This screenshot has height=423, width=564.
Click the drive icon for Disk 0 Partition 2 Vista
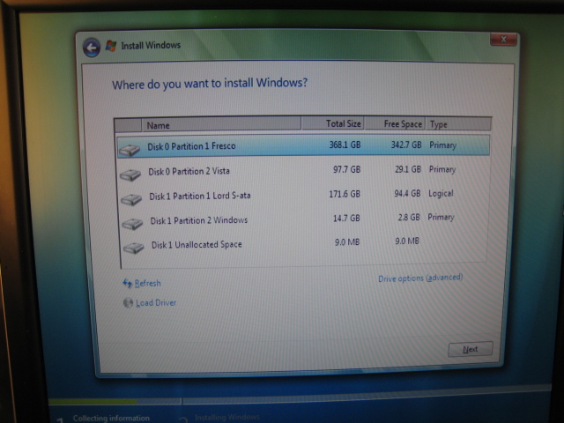pyautogui.click(x=130, y=174)
